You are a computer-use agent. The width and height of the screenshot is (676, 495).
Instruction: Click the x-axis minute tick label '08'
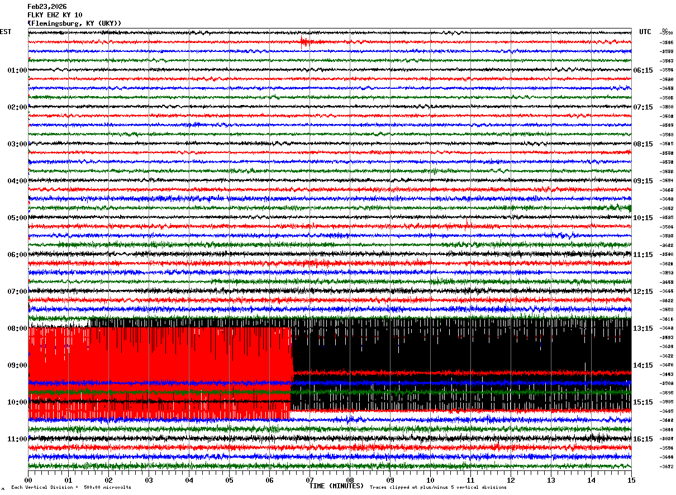pyautogui.click(x=350, y=480)
